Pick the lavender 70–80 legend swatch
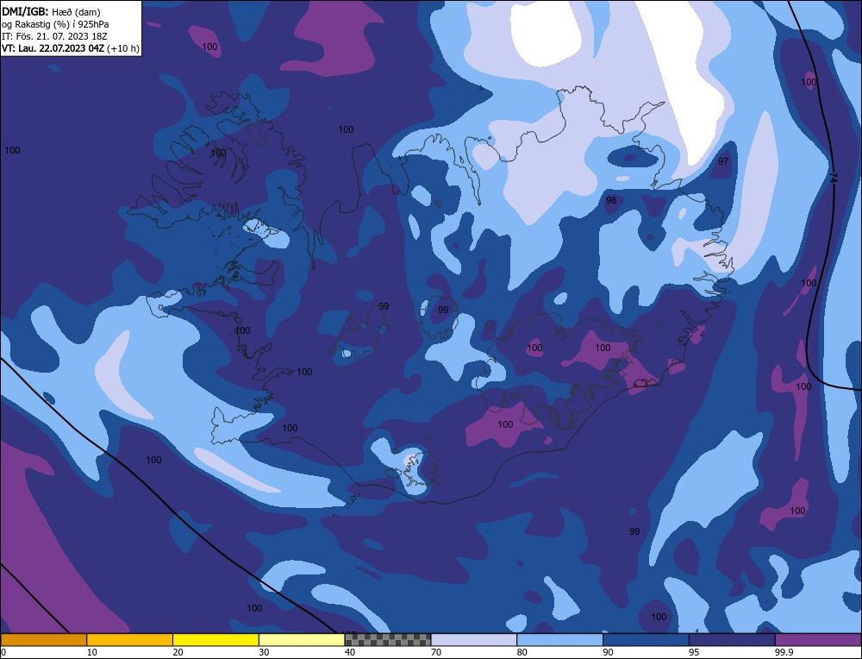 474,640
